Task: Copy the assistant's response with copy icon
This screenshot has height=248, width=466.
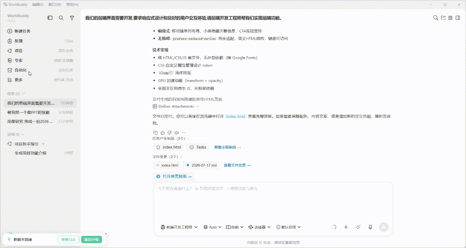Action: coord(155,133)
